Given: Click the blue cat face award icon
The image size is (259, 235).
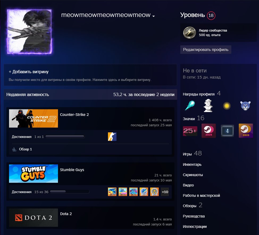Looking at the screenshot, I should 245,106.
